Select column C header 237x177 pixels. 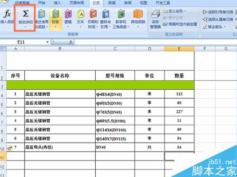point(115,49)
